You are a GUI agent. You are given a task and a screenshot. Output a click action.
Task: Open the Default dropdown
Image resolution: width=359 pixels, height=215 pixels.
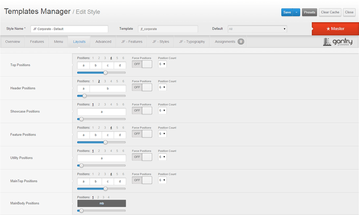(x=257, y=29)
